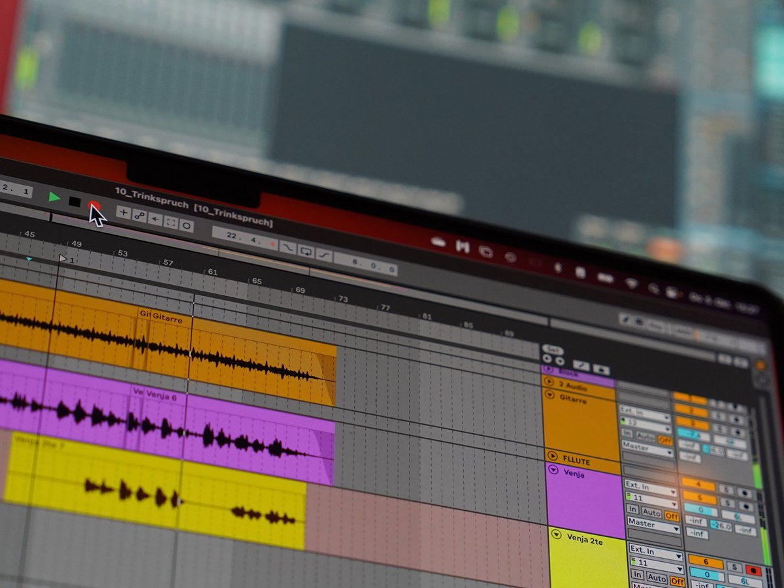Fold the Gitarre track
The width and height of the screenshot is (784, 588).
(x=549, y=394)
